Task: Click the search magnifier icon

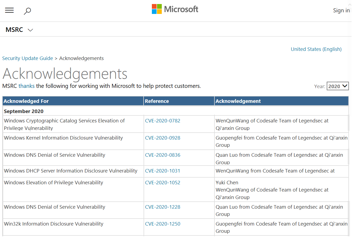Action: coord(27,11)
